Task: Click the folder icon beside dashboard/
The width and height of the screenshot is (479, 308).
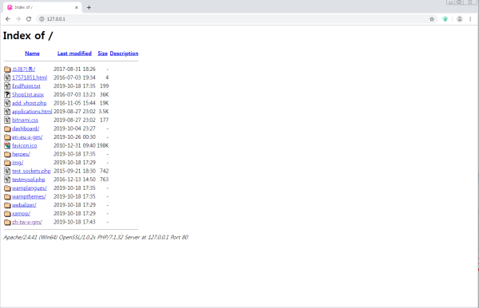Action: coord(7,128)
